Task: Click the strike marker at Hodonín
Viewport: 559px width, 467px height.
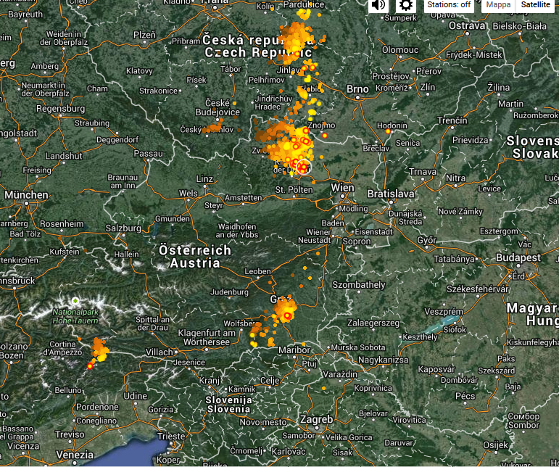Action: point(388,131)
